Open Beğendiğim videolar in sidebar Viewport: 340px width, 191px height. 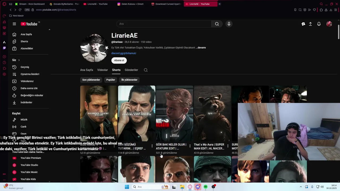click(29, 95)
